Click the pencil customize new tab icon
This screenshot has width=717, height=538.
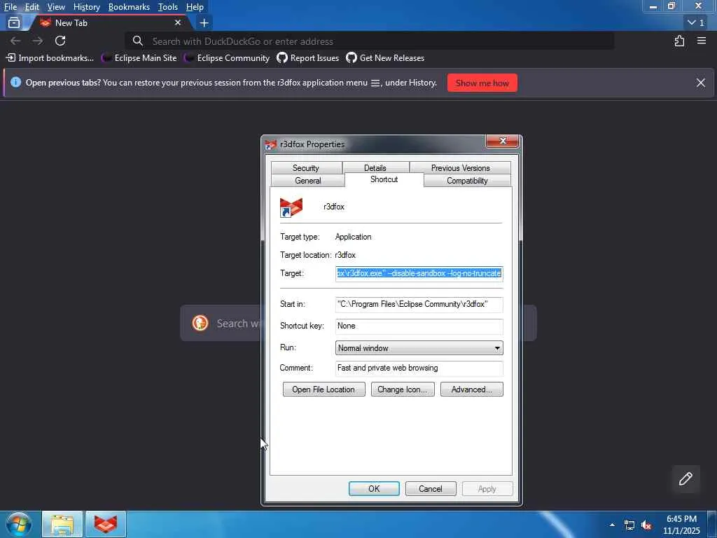click(x=685, y=478)
